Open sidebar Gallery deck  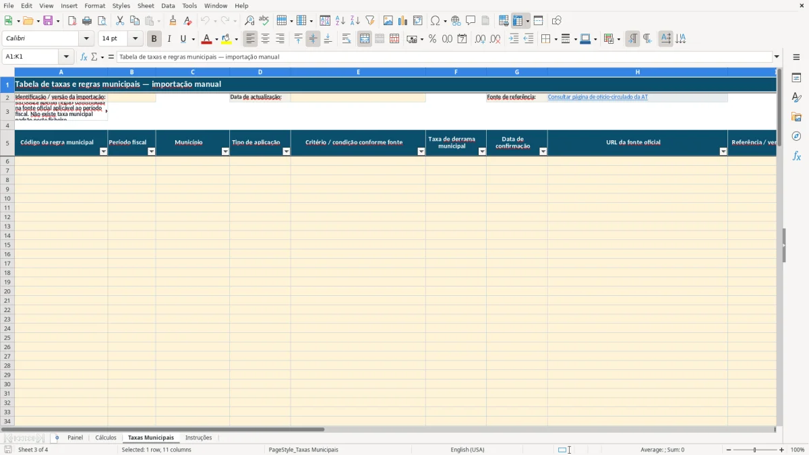click(x=796, y=117)
